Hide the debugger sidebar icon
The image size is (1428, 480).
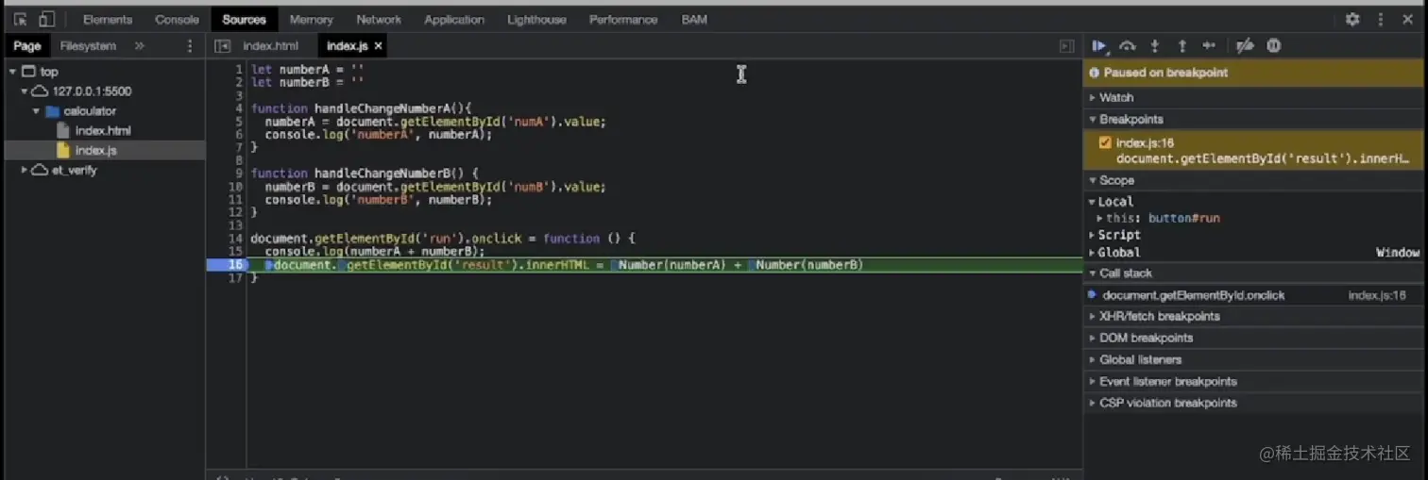tap(1066, 45)
